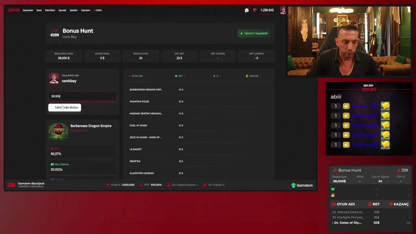Click the RTP percent icon in game panel
This screenshot has height=234, width=416.
[x=52, y=149]
